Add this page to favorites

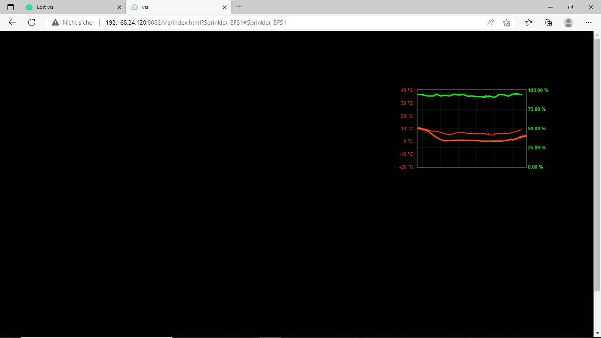pyautogui.click(x=506, y=22)
